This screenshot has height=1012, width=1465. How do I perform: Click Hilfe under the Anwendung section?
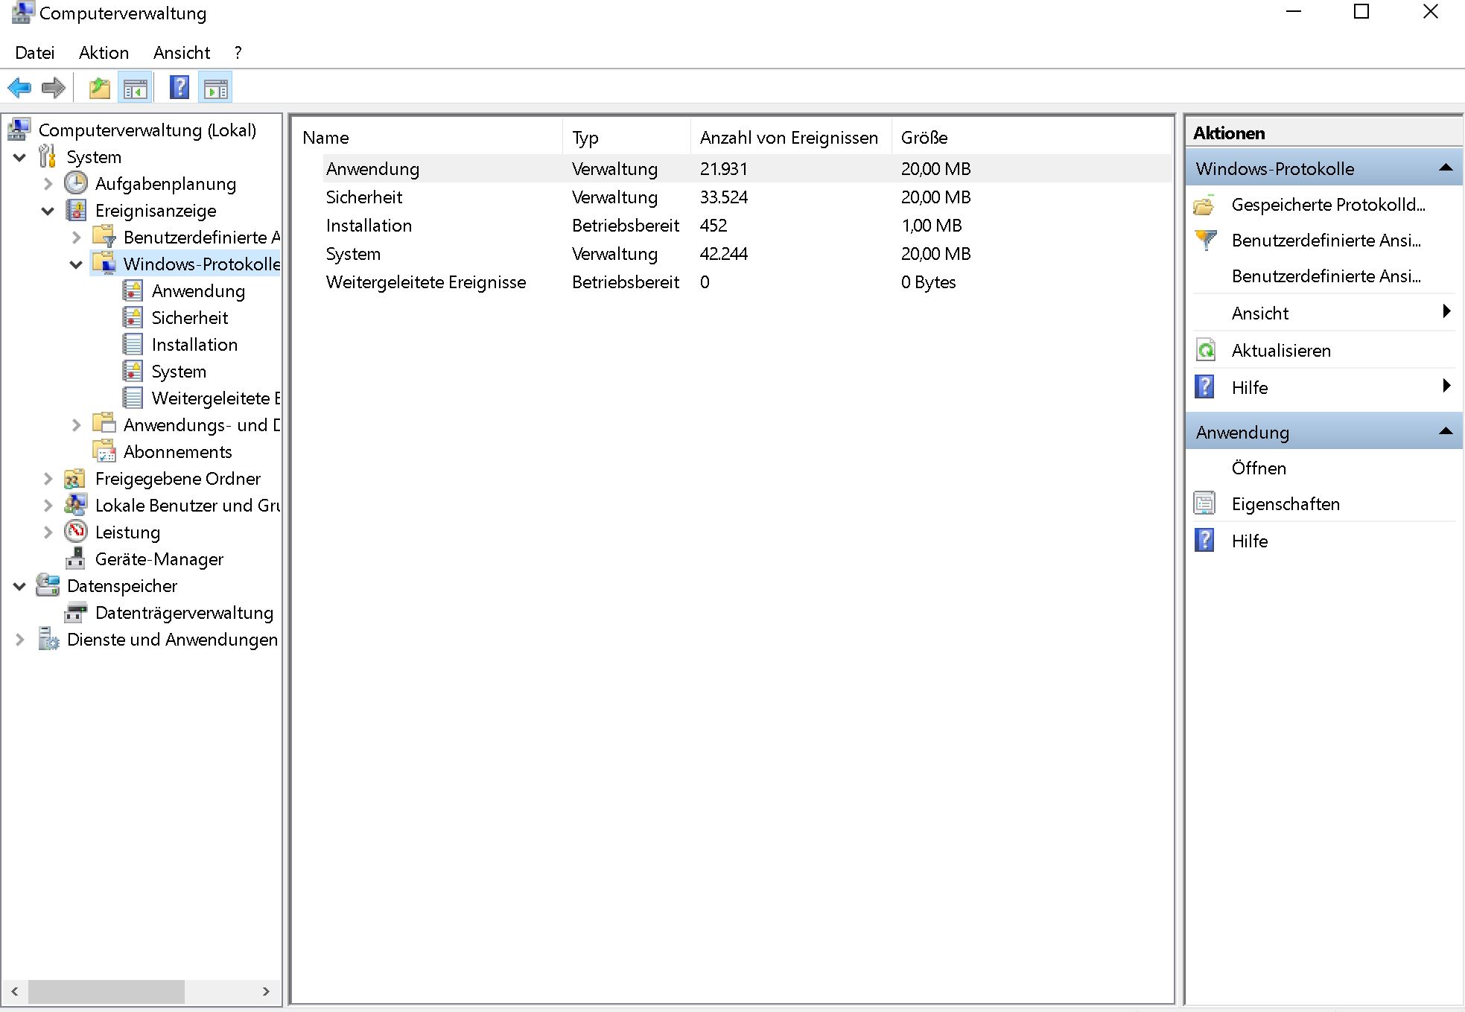[1250, 541]
